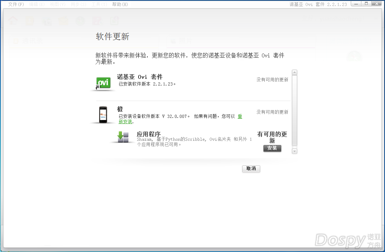
Task: Click the update list scroll-up arrow
Action: click(294, 72)
